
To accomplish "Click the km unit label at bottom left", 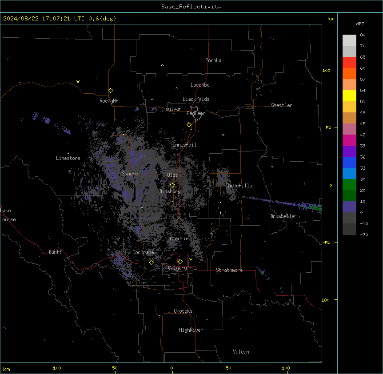I will [7, 369].
